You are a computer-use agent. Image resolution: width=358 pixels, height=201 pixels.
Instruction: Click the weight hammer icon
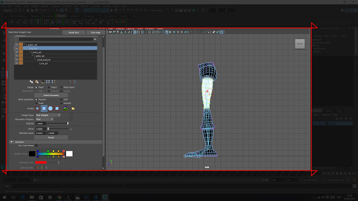(43, 82)
